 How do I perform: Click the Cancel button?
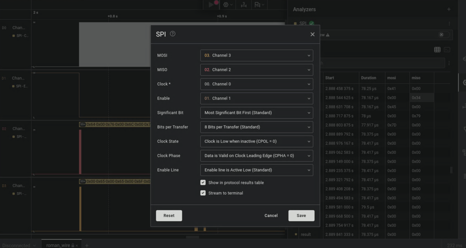pyautogui.click(x=271, y=215)
